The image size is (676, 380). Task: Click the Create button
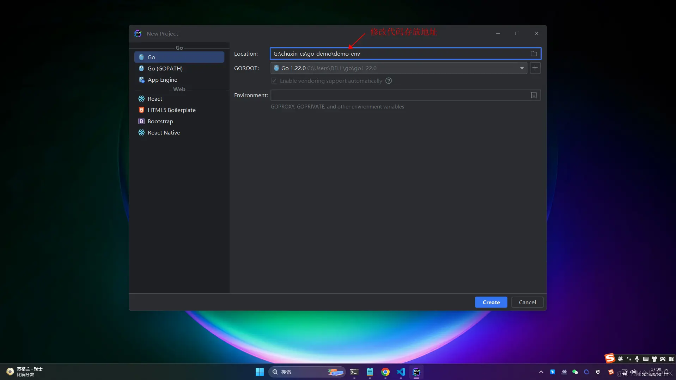(491, 302)
